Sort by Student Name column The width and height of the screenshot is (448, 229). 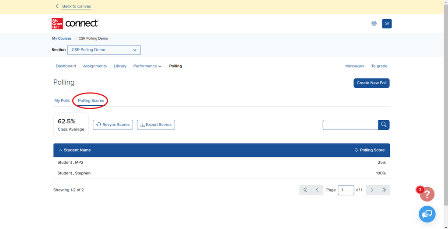point(74,150)
